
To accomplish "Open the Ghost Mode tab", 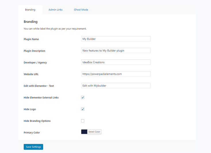I will tap(81, 10).
